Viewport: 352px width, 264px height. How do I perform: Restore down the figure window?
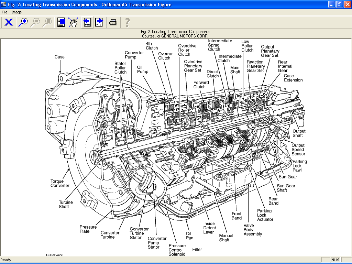point(339,4)
